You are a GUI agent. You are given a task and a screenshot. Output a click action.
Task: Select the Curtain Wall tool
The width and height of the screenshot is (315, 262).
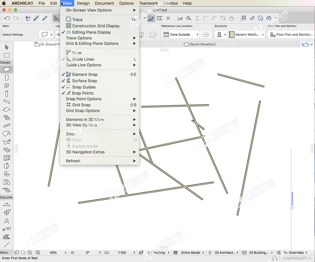point(7,158)
